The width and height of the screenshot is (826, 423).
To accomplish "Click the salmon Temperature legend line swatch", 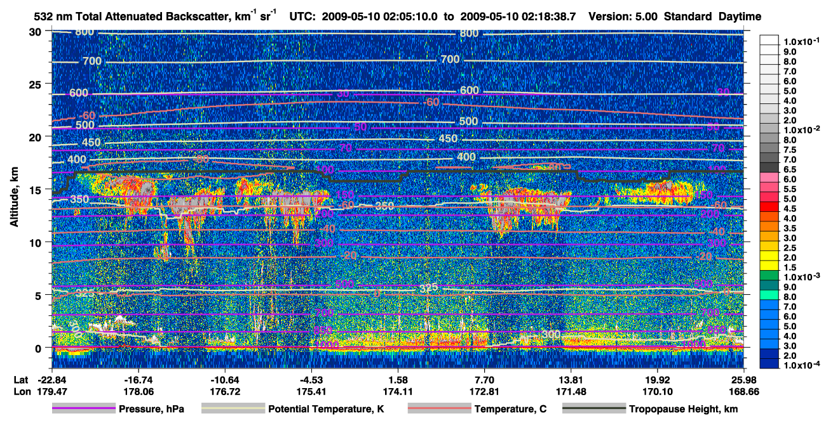I will click(x=438, y=409).
